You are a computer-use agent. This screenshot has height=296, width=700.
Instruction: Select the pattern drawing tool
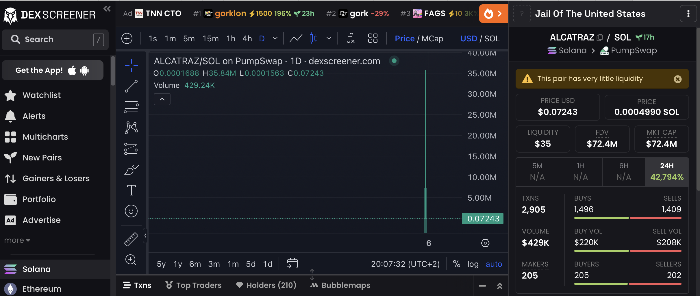131,128
